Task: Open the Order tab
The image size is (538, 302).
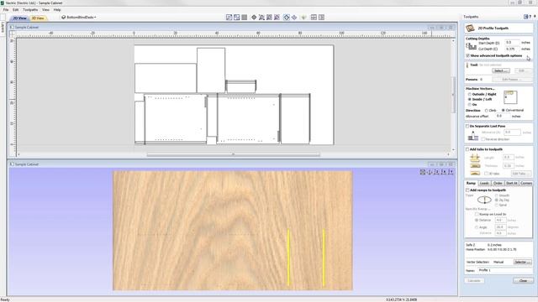Action: pos(498,184)
